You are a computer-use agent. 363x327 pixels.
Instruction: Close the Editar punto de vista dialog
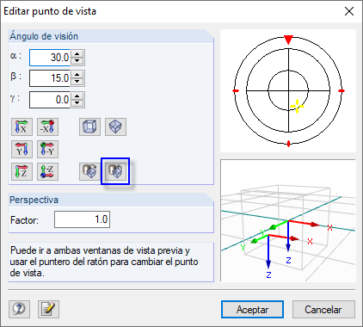[x=349, y=11]
